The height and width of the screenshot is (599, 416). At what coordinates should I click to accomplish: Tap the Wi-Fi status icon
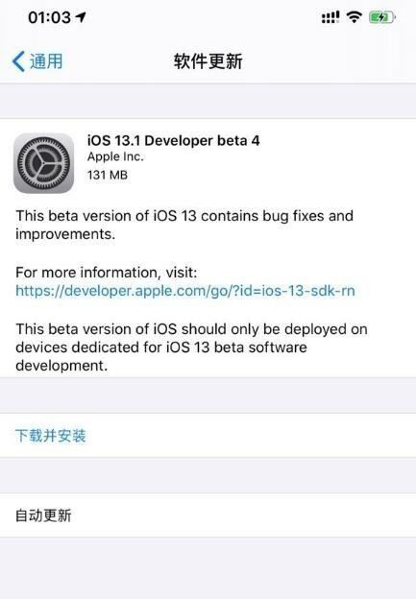pyautogui.click(x=355, y=17)
